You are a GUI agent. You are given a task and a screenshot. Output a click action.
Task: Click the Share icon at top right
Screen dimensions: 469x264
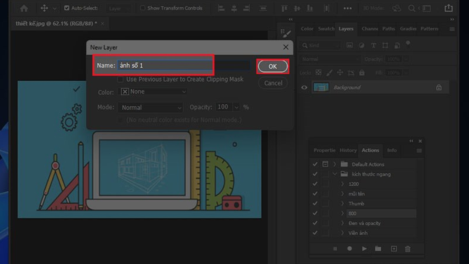point(448,8)
